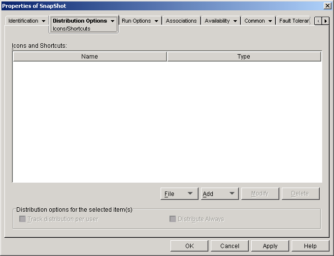Toggle Track distribution per user checkbox
Screen dimensions: 334x256
[x=22, y=219]
